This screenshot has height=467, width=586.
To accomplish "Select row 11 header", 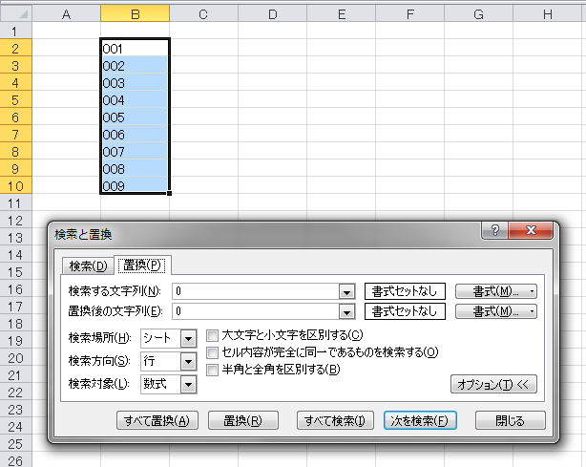I will pyautogui.click(x=15, y=203).
